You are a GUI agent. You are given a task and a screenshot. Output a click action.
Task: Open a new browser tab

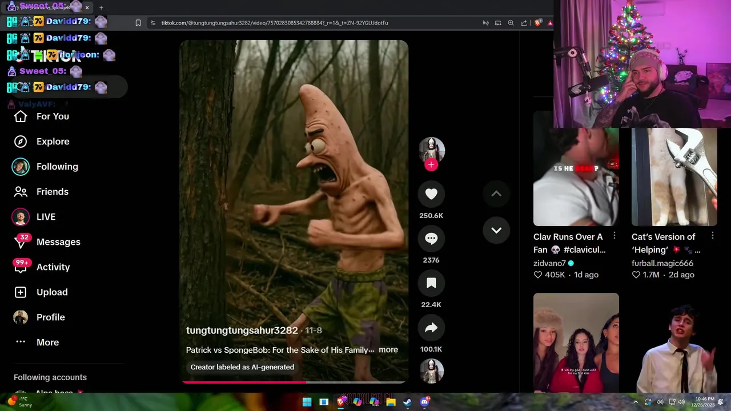(101, 7)
